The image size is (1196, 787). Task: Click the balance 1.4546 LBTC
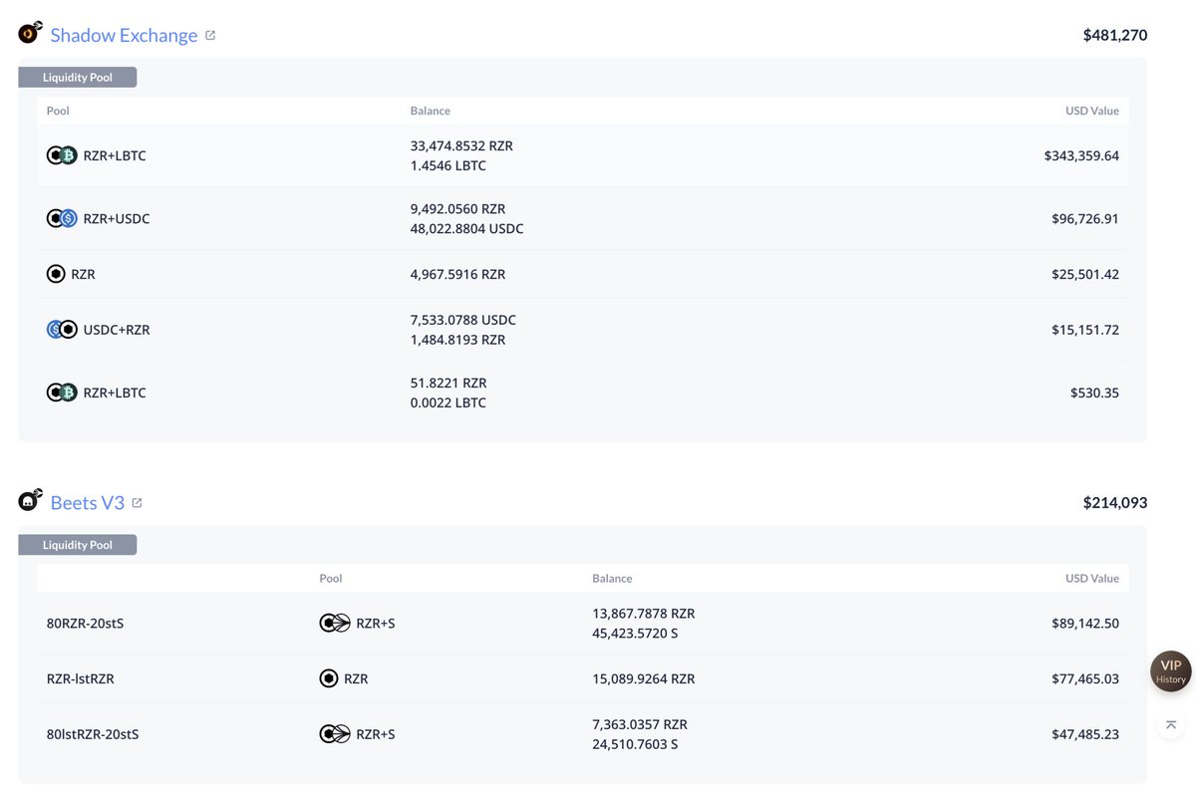[x=448, y=165]
